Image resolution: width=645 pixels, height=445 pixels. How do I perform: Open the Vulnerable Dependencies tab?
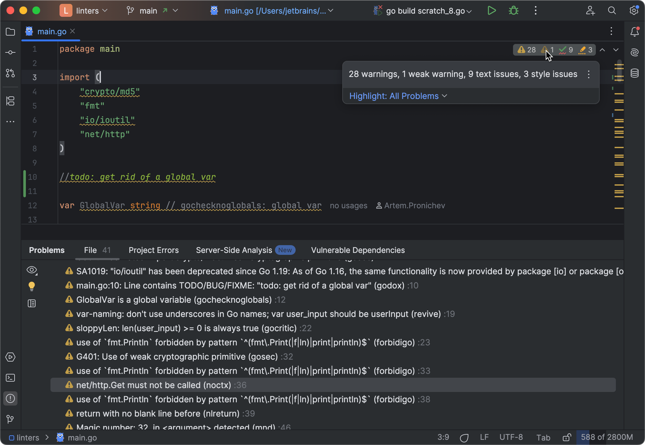click(358, 250)
